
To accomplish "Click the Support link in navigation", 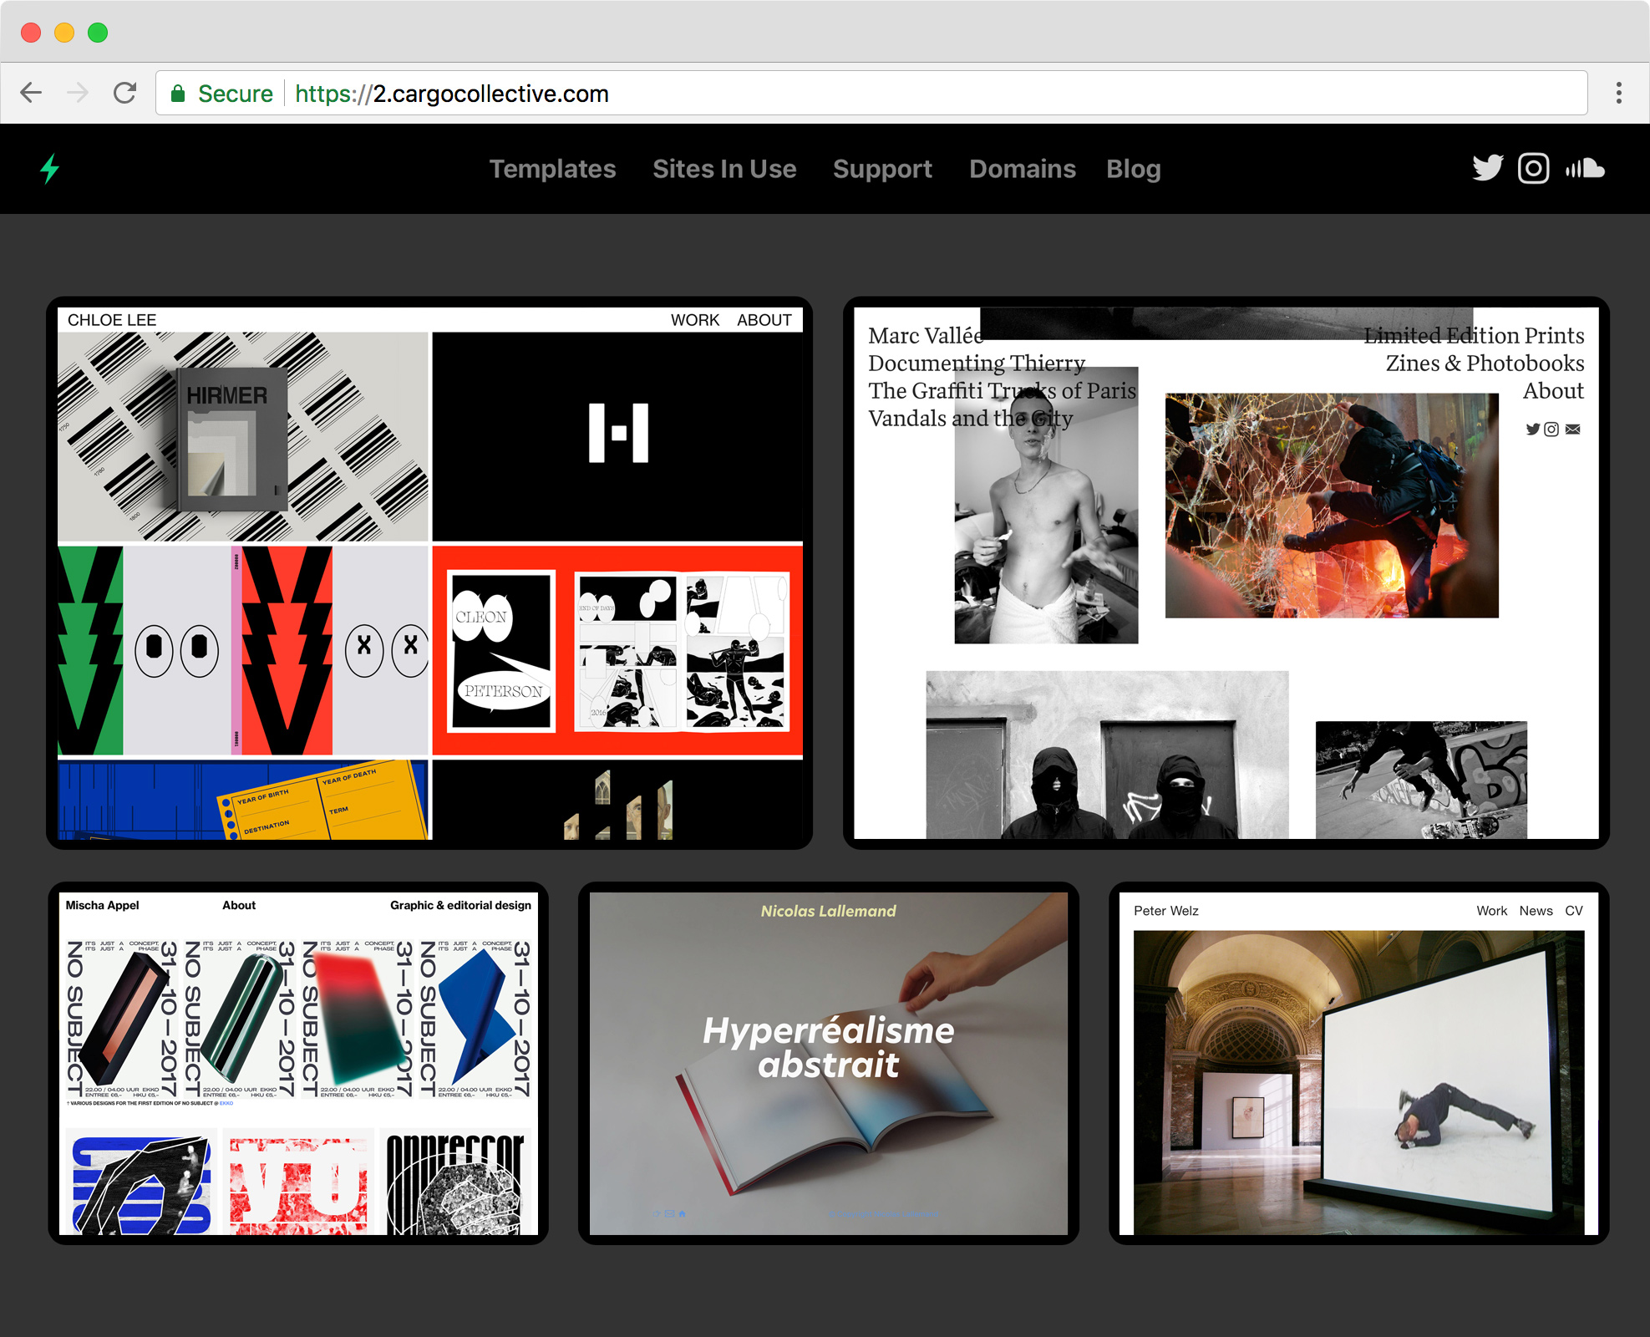I will point(882,168).
